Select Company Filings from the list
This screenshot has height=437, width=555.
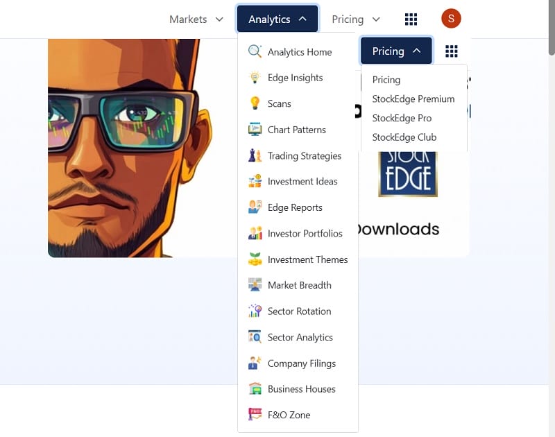coord(301,363)
